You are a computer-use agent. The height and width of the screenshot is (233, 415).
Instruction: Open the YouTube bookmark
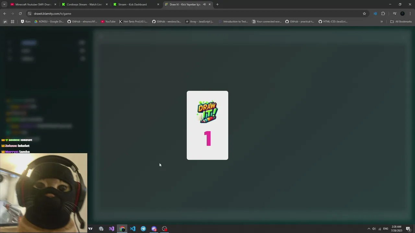pyautogui.click(x=108, y=22)
